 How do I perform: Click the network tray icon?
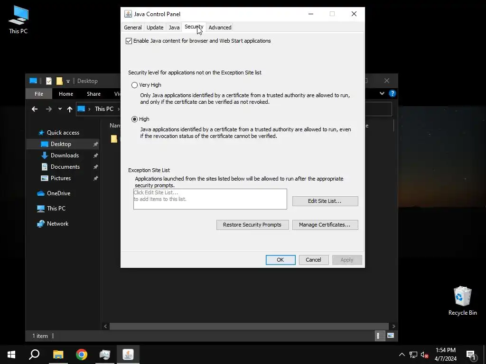tap(413, 355)
